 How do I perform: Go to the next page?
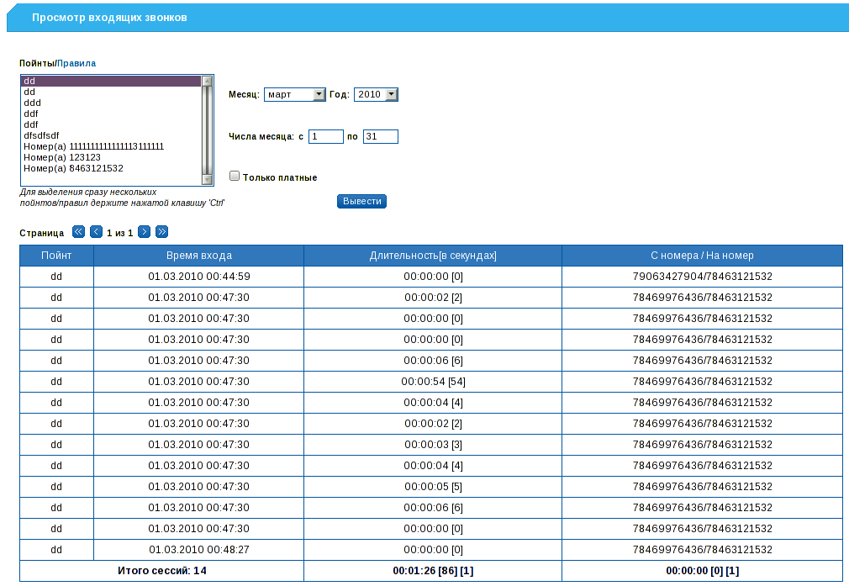[x=144, y=232]
